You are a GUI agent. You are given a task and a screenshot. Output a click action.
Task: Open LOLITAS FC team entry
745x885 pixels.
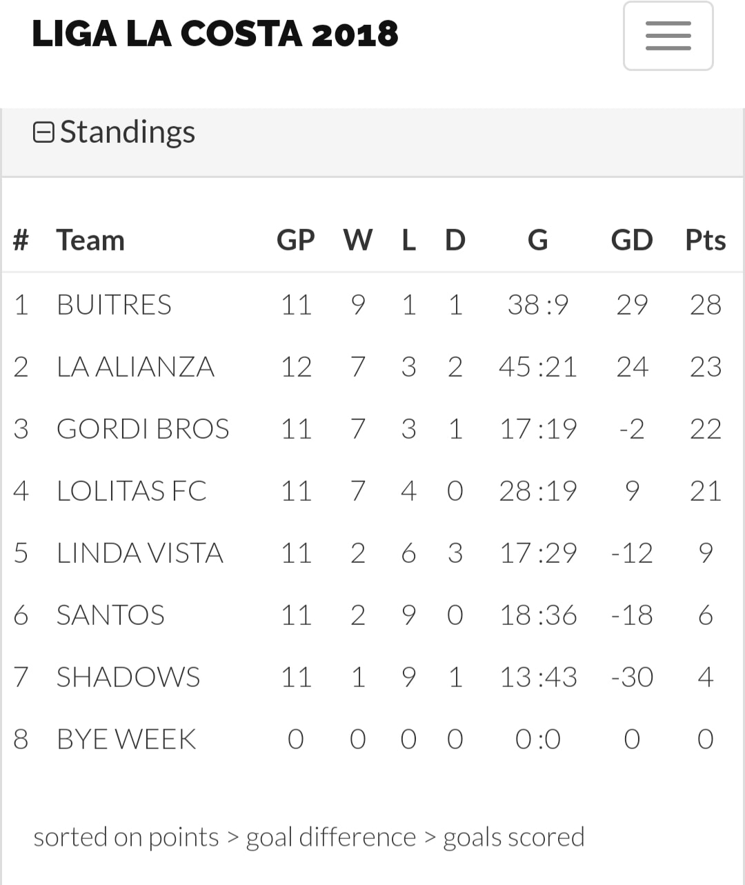[131, 490]
